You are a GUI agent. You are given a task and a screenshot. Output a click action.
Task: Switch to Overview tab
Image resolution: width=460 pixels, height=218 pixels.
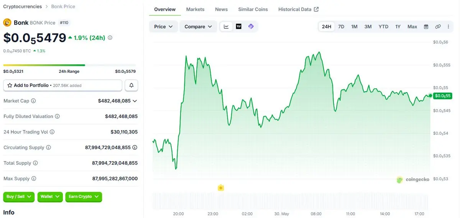tap(165, 9)
